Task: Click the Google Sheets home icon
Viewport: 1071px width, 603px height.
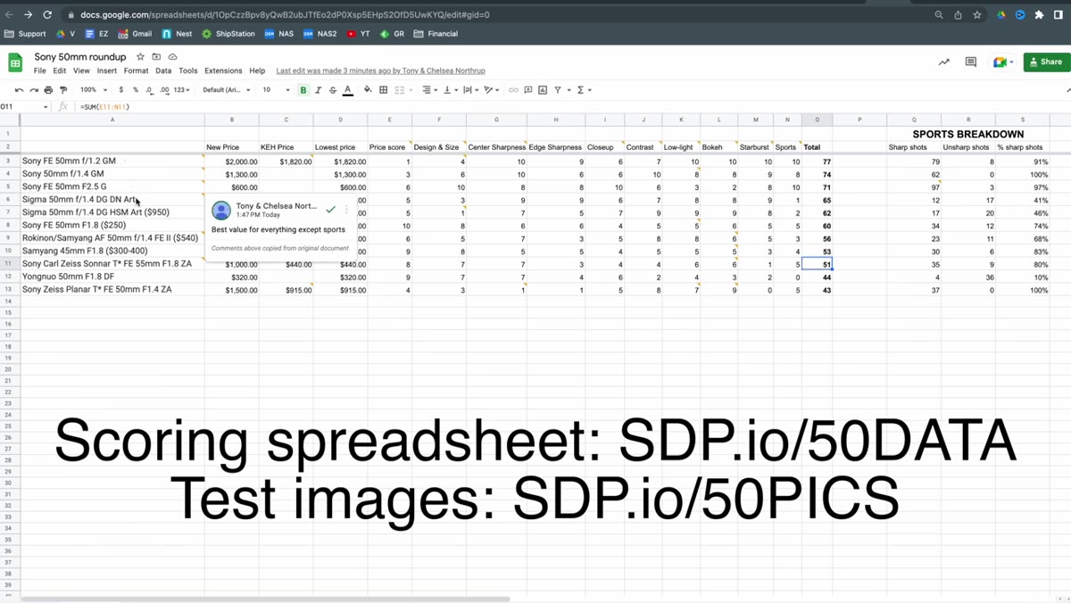Action: pos(15,62)
